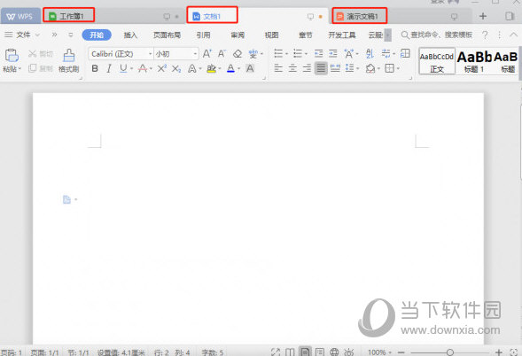This screenshot has height=356, width=522.
Task: Click the zoom slider handle in the status bar
Action: coord(450,352)
